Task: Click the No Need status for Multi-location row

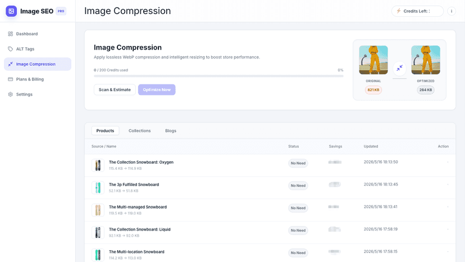Action: pos(298,253)
